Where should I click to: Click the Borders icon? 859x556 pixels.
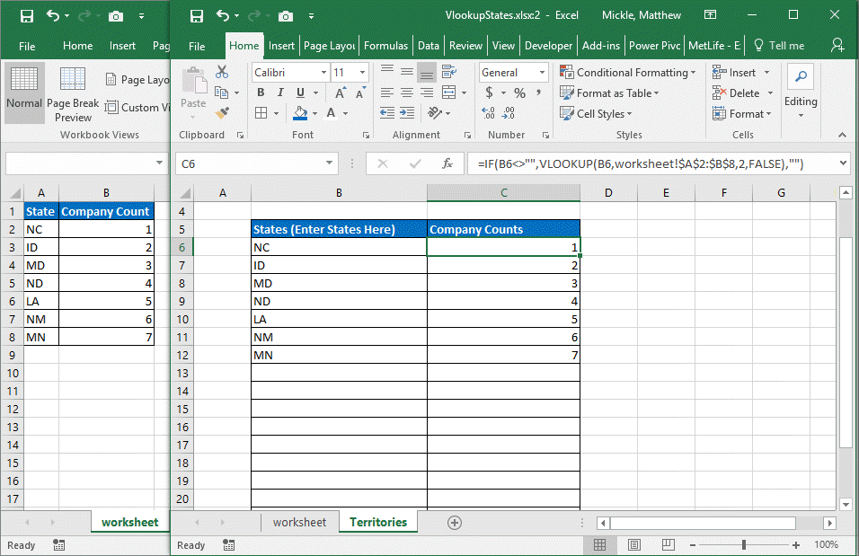(x=261, y=113)
